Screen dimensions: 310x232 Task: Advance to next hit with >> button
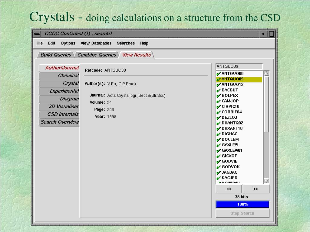click(256, 189)
